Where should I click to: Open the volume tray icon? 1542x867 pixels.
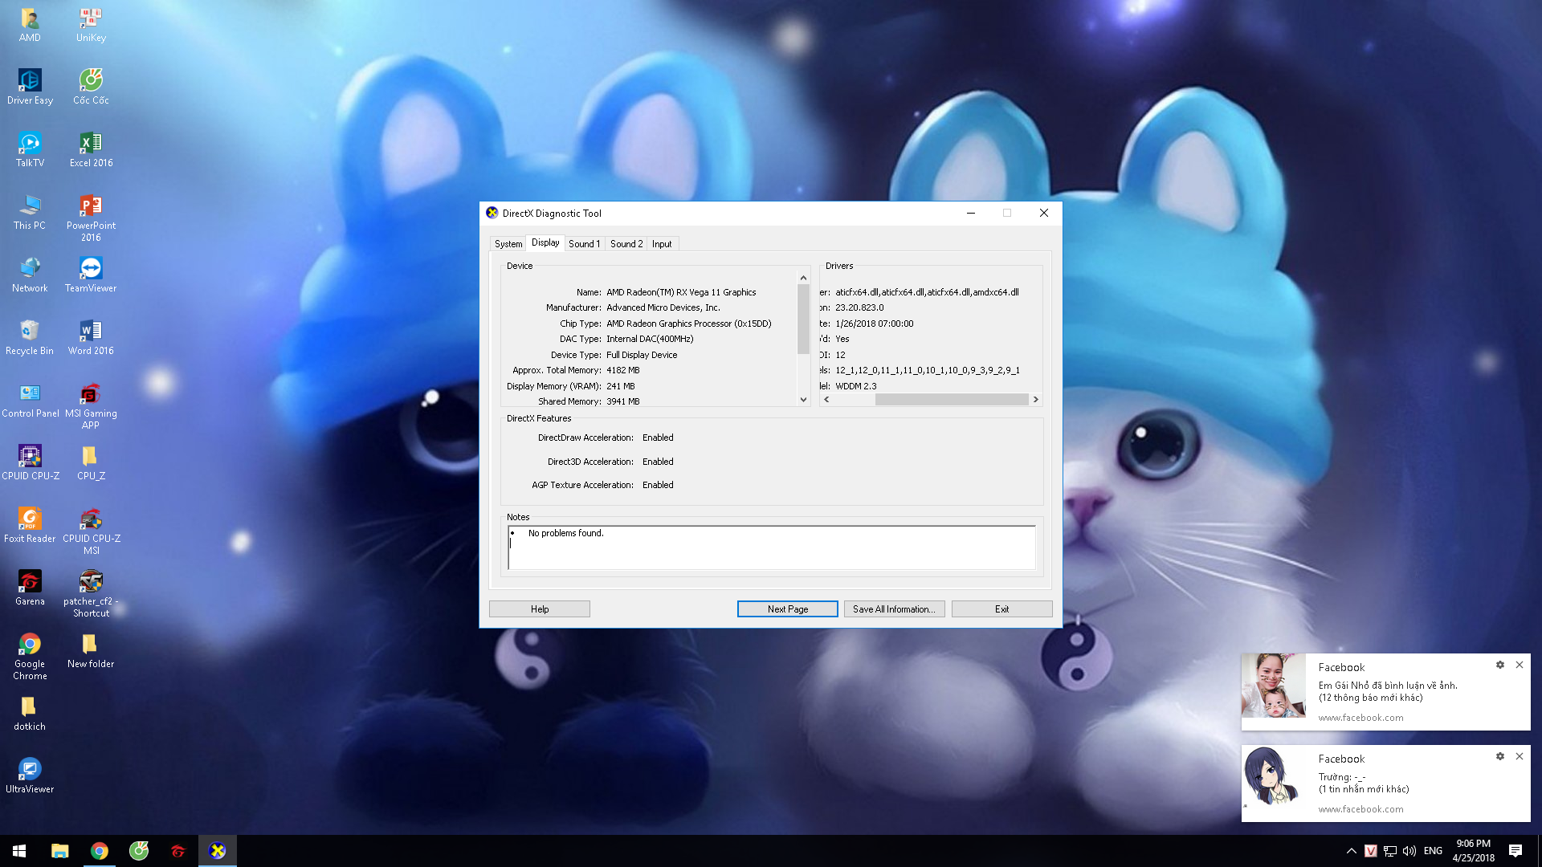(x=1409, y=851)
